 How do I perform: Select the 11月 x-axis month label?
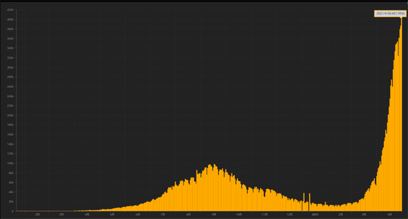pyautogui.click(x=265, y=214)
